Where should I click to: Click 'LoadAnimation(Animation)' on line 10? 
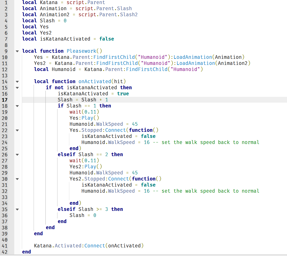tap(209, 57)
